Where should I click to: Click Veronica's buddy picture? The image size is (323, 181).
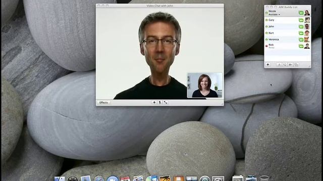(307, 39)
